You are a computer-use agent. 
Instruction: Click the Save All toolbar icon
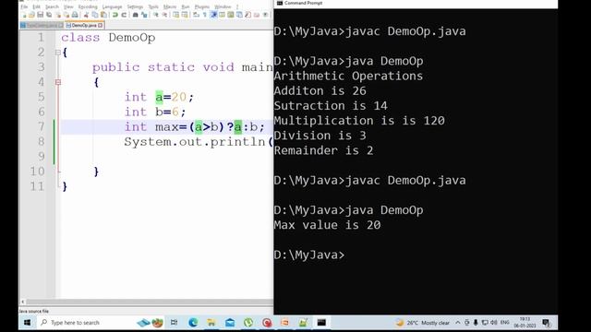pos(49,15)
